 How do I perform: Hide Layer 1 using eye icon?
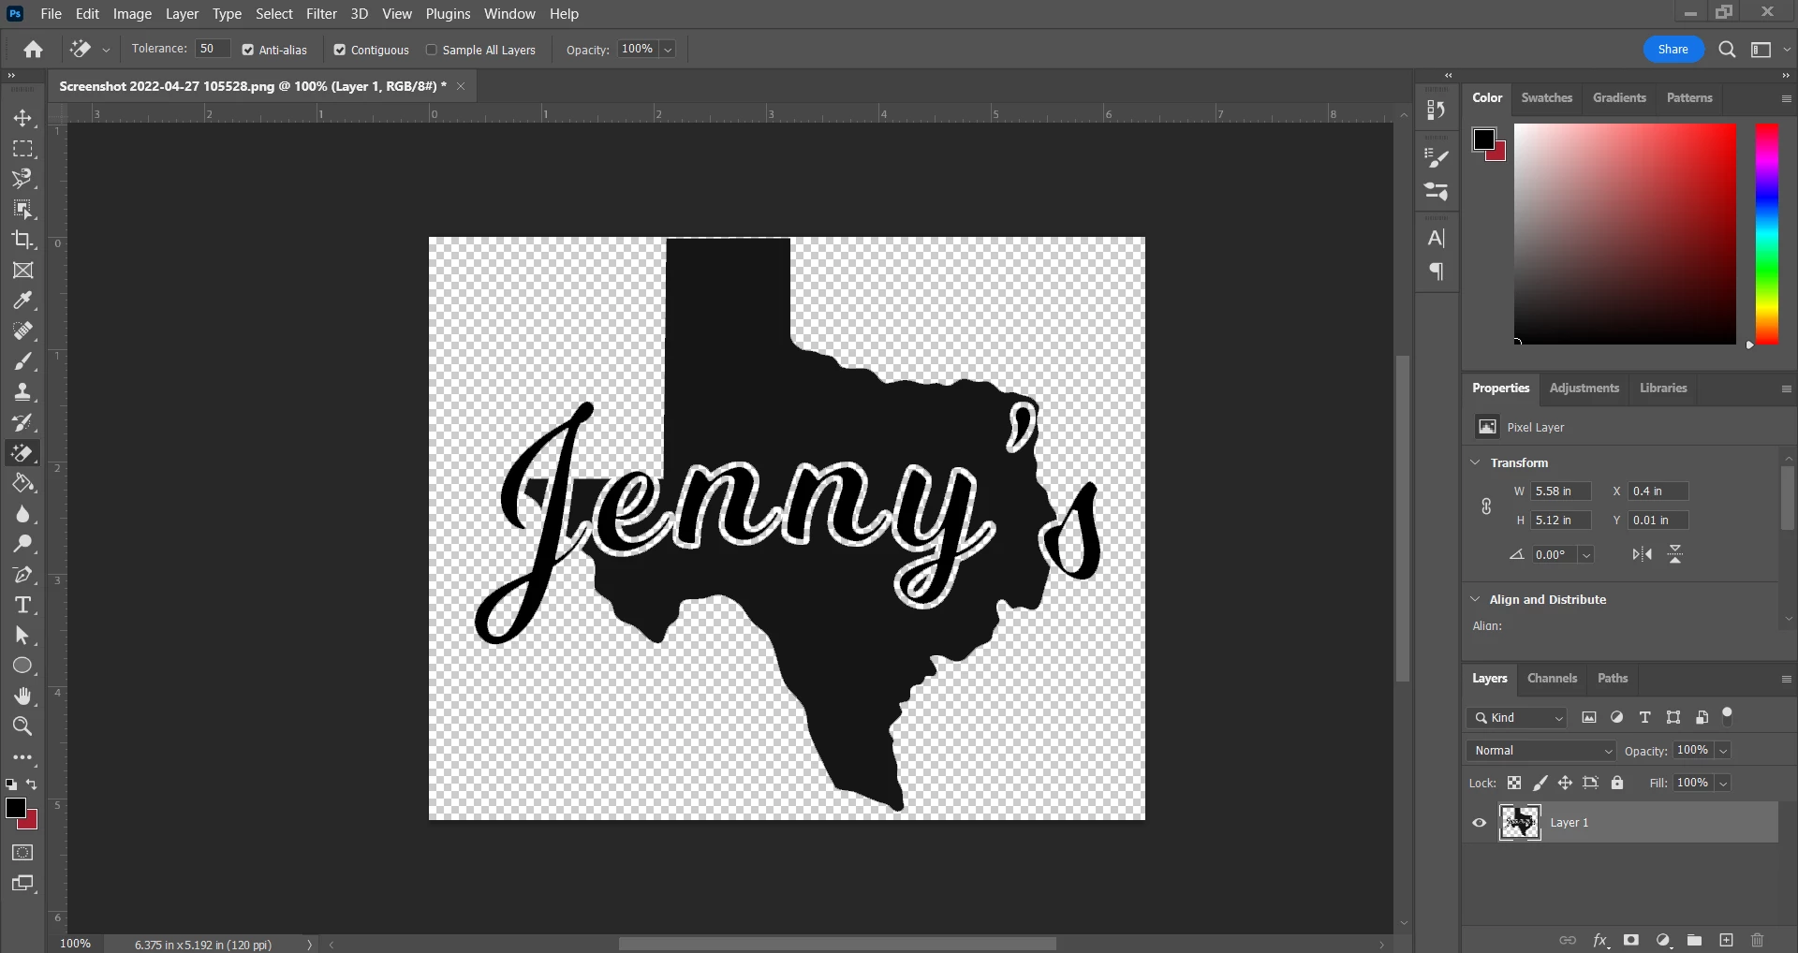pos(1480,823)
